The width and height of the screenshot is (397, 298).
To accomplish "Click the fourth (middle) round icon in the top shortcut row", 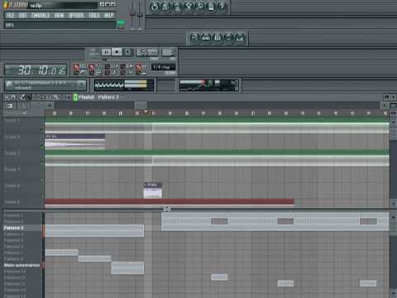I will click(188, 7).
